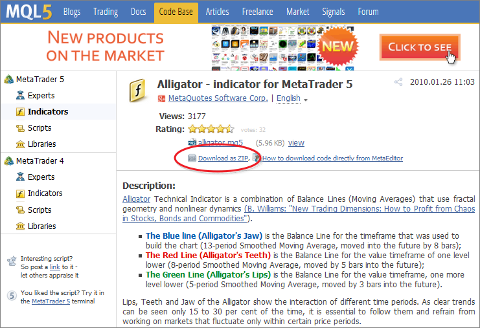Open the Alligator link in Description
The width and height of the screenshot is (480, 328).
point(136,199)
